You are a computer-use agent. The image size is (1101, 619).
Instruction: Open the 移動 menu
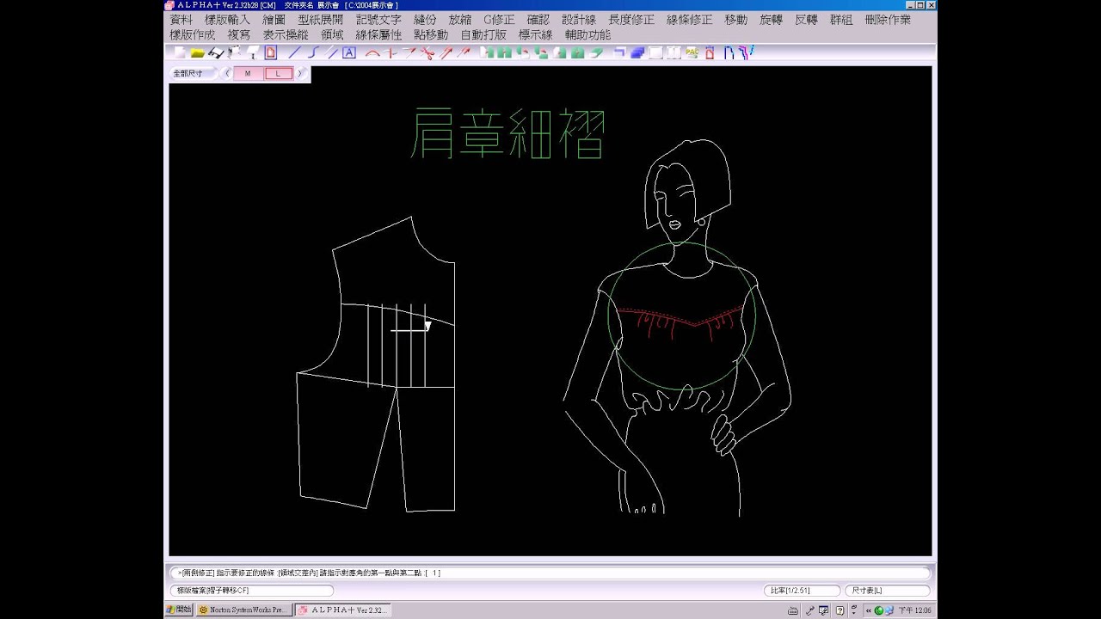point(736,19)
